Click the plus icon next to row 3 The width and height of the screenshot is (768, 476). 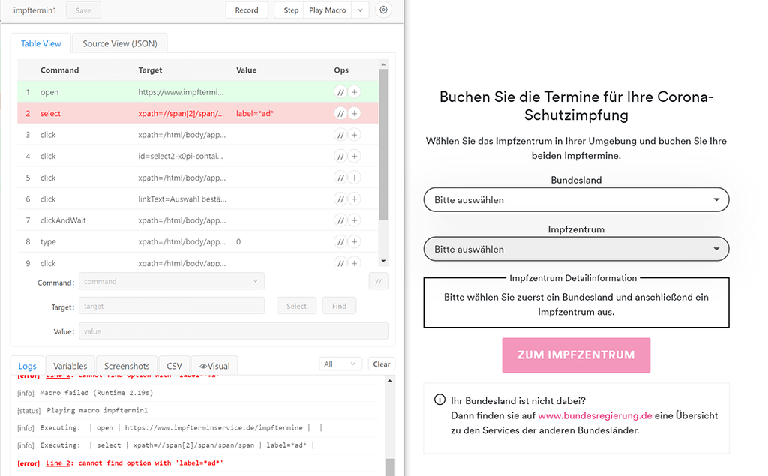pos(353,136)
